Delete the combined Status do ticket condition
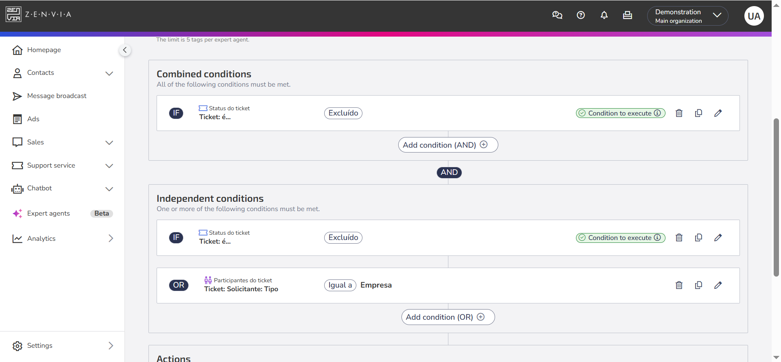The width and height of the screenshot is (781, 362). click(x=679, y=113)
